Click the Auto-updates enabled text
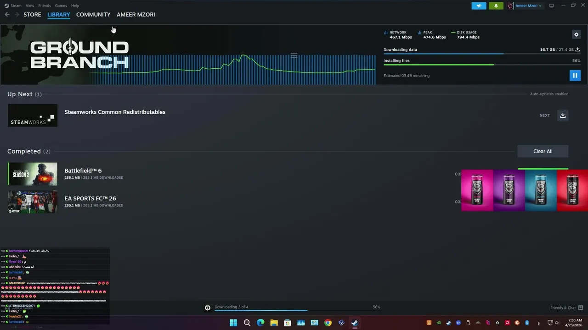The image size is (588, 330). 549,94
